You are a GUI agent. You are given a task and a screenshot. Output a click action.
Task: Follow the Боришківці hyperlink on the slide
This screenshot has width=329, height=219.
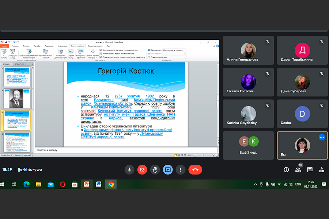pyautogui.click(x=104, y=100)
